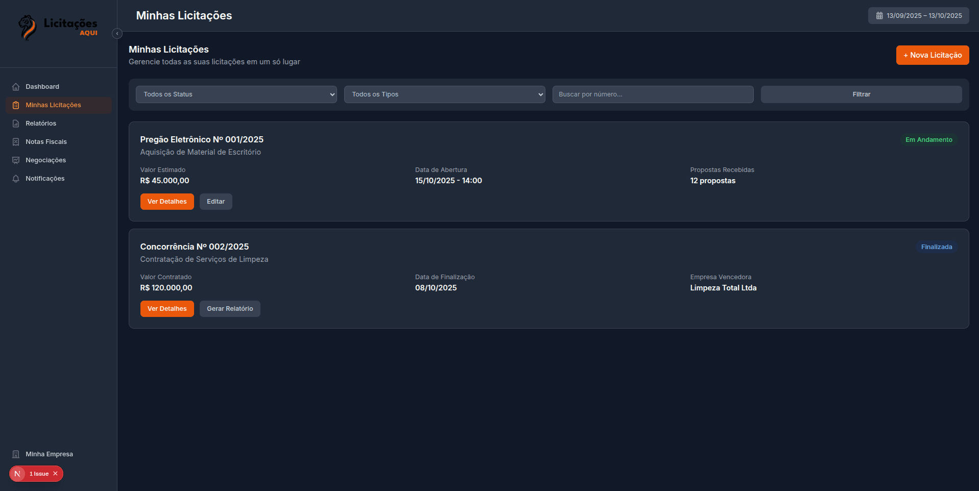Go to Minhas Licitações menu item
This screenshot has height=491, width=979.
click(54, 105)
